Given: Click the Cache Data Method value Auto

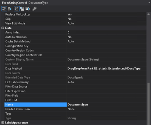Looking at the screenshot, I should coord(71,41).
